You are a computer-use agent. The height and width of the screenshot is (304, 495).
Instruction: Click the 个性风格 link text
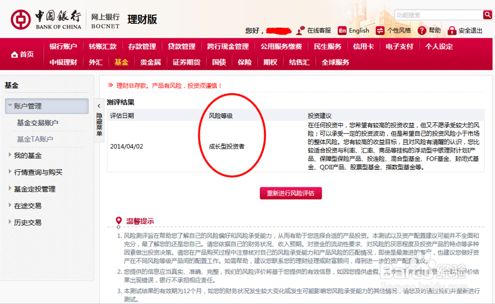[399, 30]
